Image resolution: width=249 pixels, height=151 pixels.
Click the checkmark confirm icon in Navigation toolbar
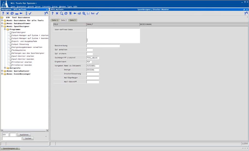tap(30, 13)
